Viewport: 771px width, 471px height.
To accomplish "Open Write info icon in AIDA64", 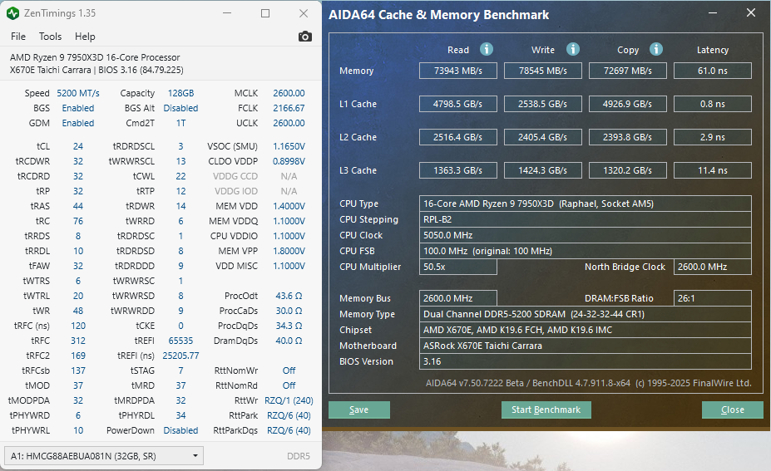I will (573, 49).
